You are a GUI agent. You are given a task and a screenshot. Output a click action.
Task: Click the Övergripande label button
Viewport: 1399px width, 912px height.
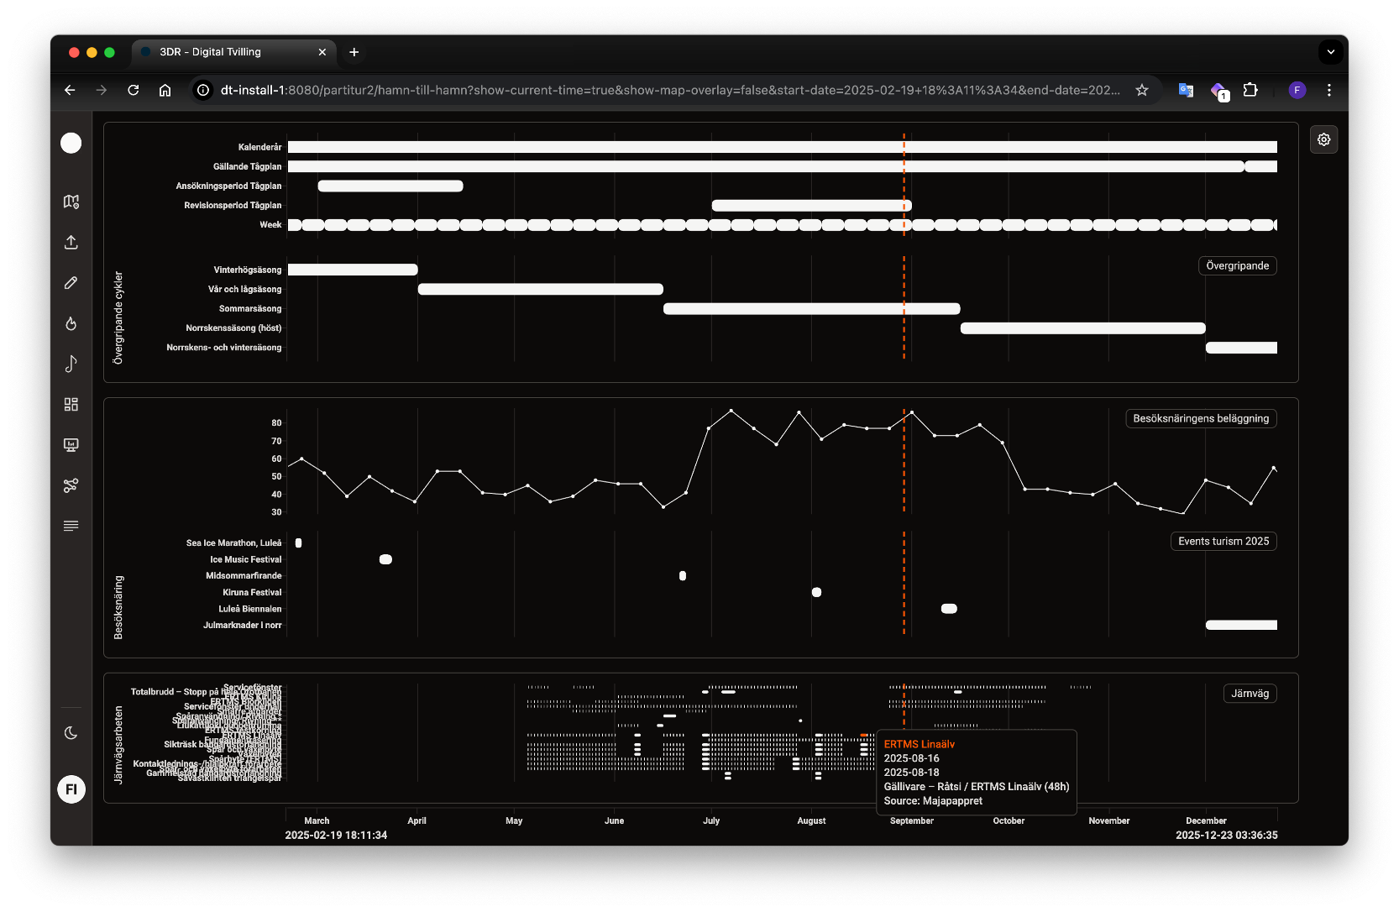pyautogui.click(x=1237, y=265)
